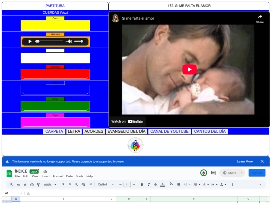Click the colorful treble clef logo
This screenshot has width=271, height=203.
[x=135, y=145]
